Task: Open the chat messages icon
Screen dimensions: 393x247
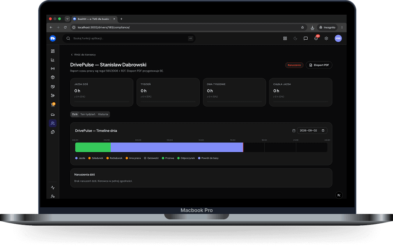Action: tap(306, 38)
